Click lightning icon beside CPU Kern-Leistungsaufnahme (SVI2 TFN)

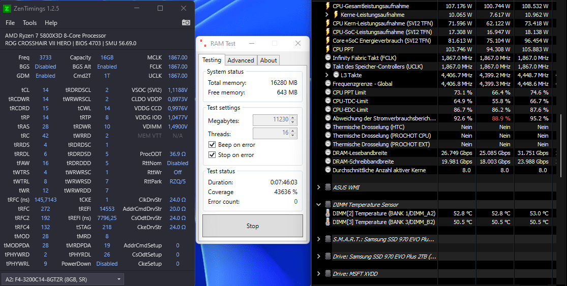point(327,23)
